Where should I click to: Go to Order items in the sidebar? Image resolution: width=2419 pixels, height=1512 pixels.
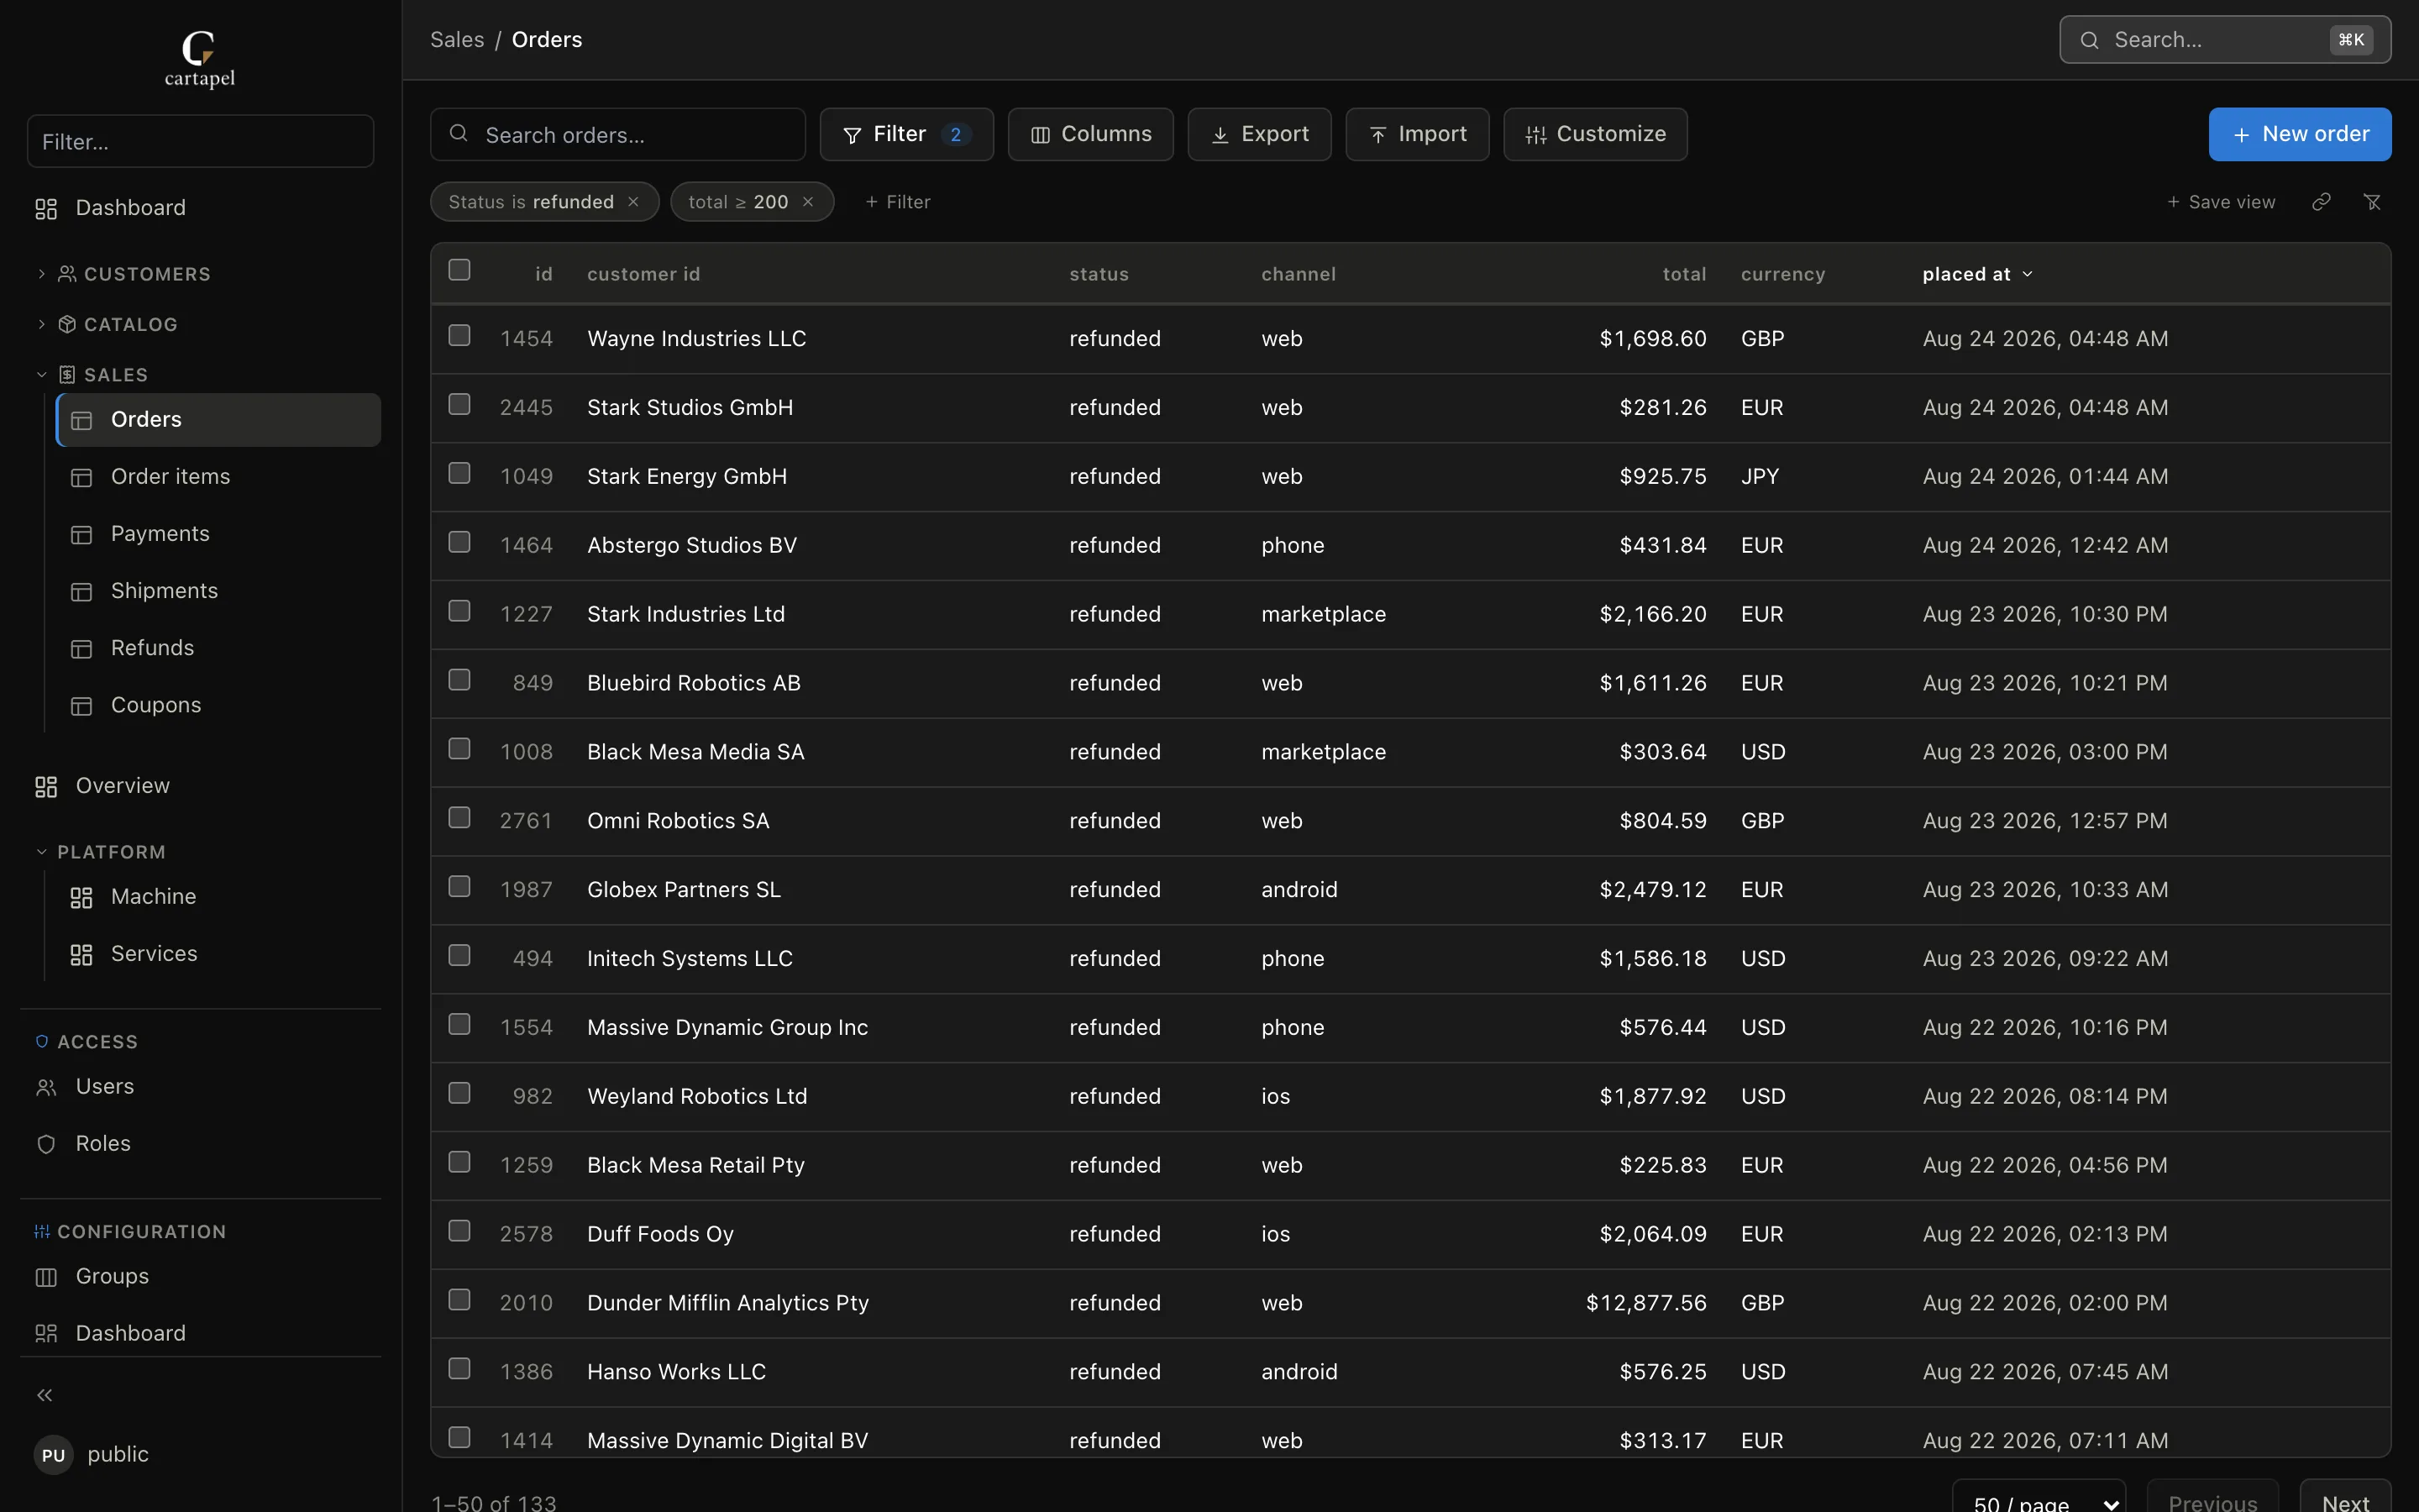(x=218, y=477)
